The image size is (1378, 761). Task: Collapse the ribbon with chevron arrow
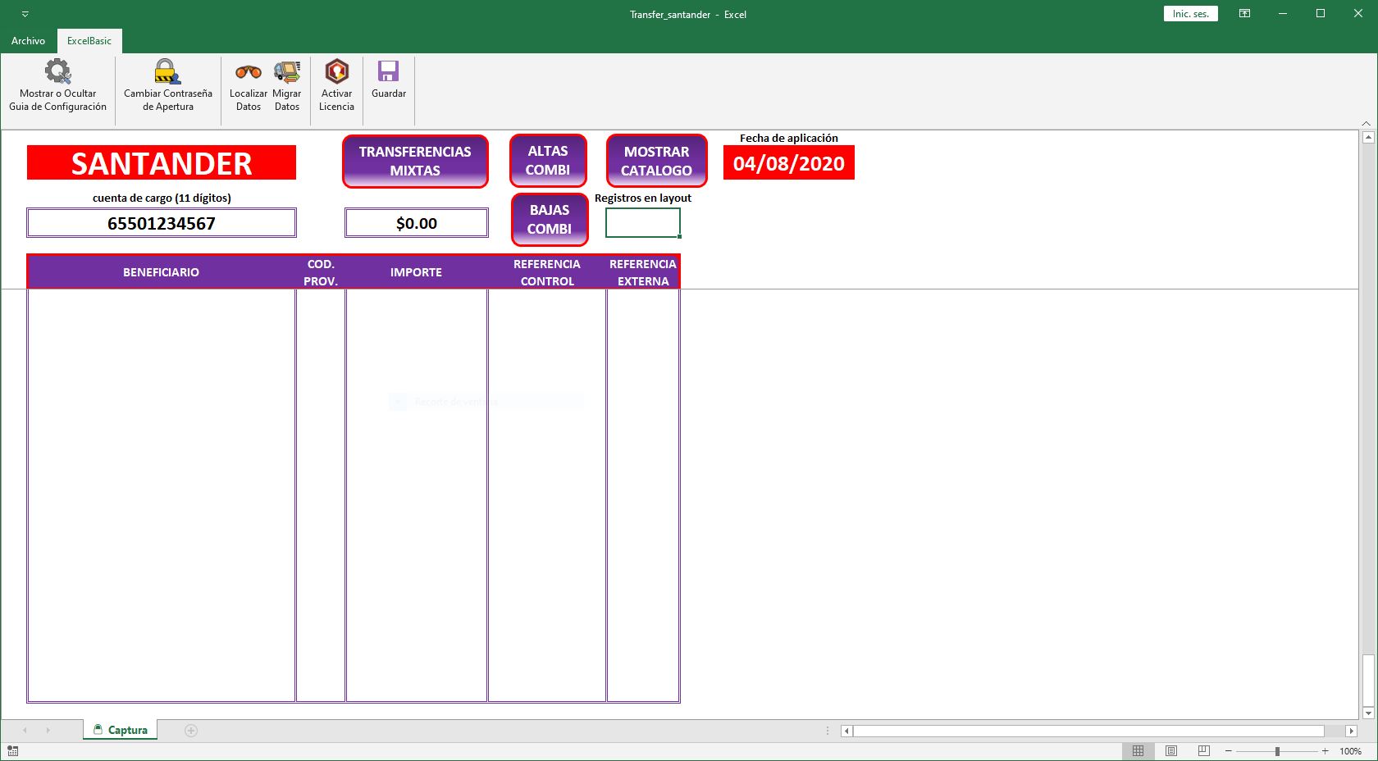coord(1366,123)
